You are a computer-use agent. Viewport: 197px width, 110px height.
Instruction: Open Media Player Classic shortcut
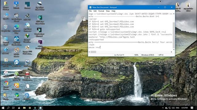point(16,17)
